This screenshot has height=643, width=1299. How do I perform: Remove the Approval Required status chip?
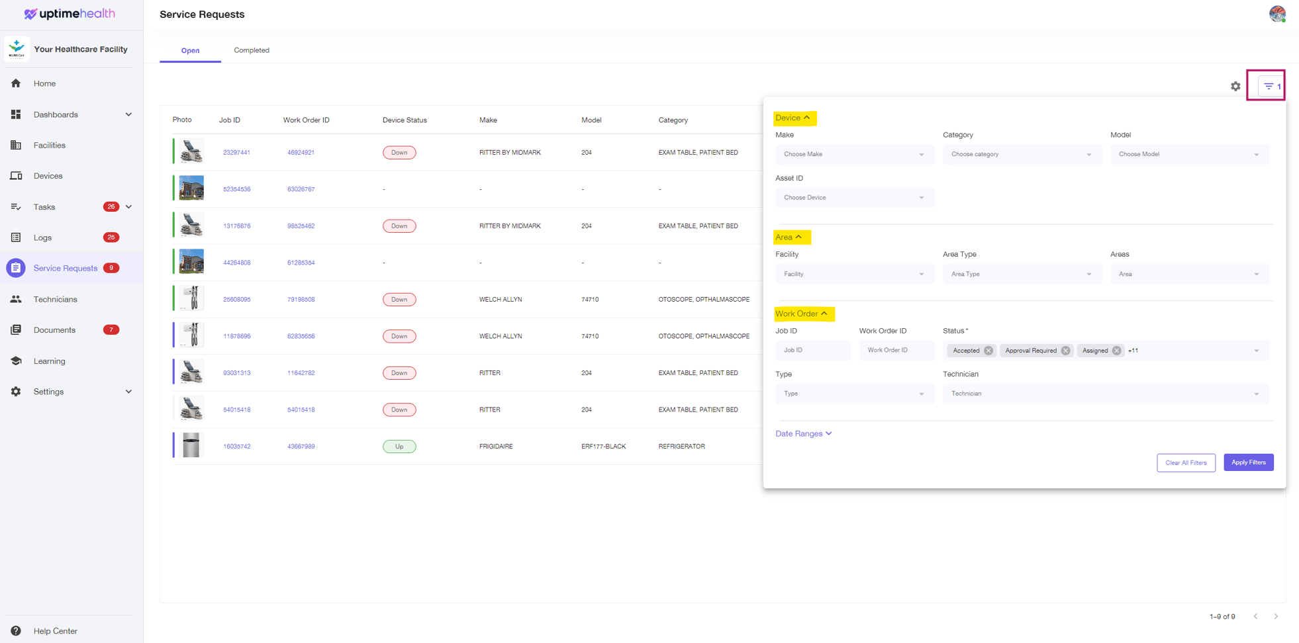(x=1065, y=350)
